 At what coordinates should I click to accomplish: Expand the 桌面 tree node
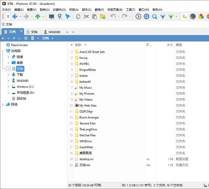point(8,63)
